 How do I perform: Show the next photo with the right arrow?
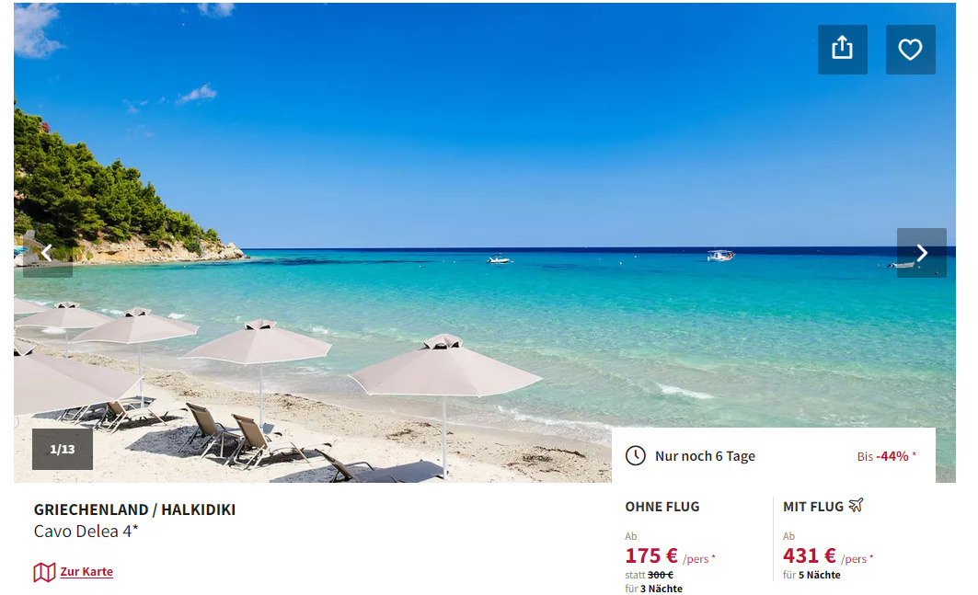point(921,253)
